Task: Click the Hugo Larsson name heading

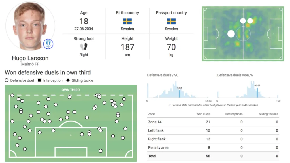Action: click(x=30, y=58)
